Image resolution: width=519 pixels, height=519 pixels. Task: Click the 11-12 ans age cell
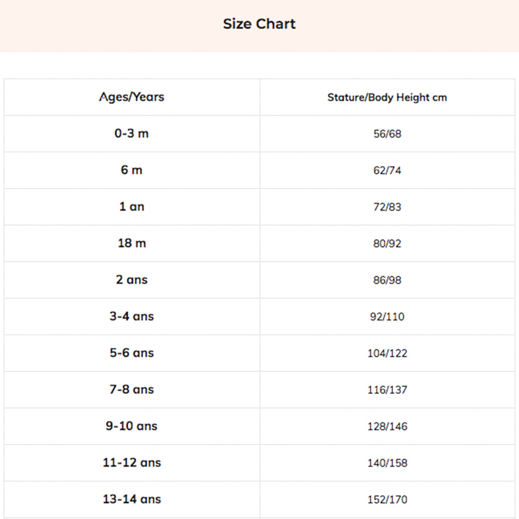132,462
